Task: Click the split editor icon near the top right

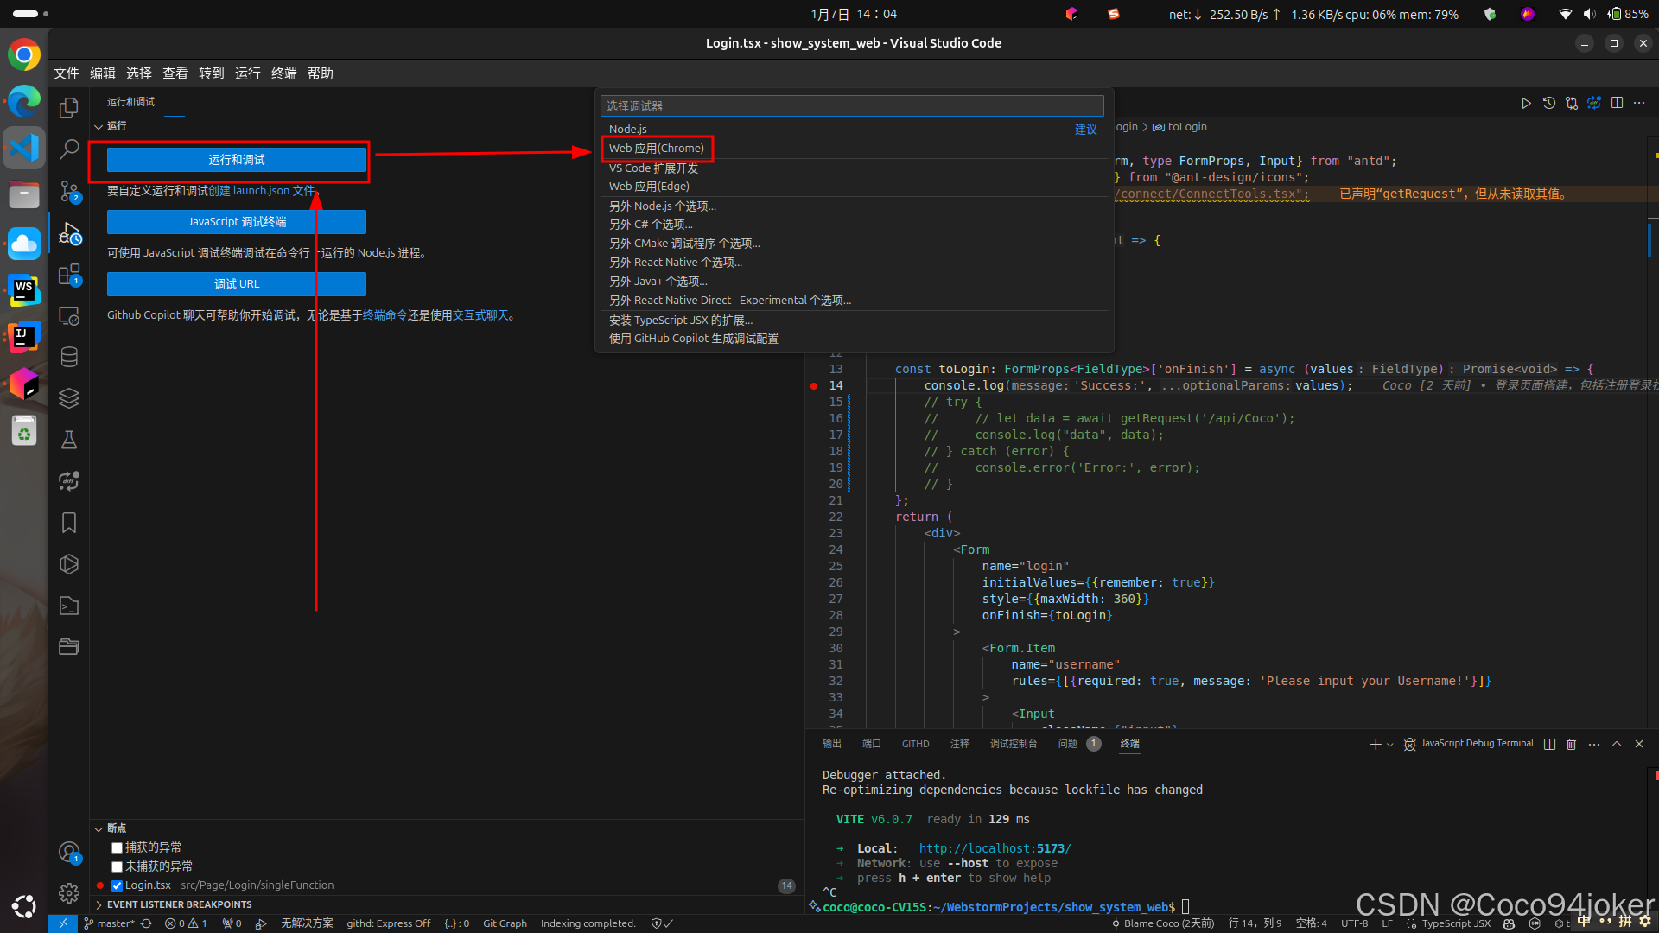Action: point(1617,103)
